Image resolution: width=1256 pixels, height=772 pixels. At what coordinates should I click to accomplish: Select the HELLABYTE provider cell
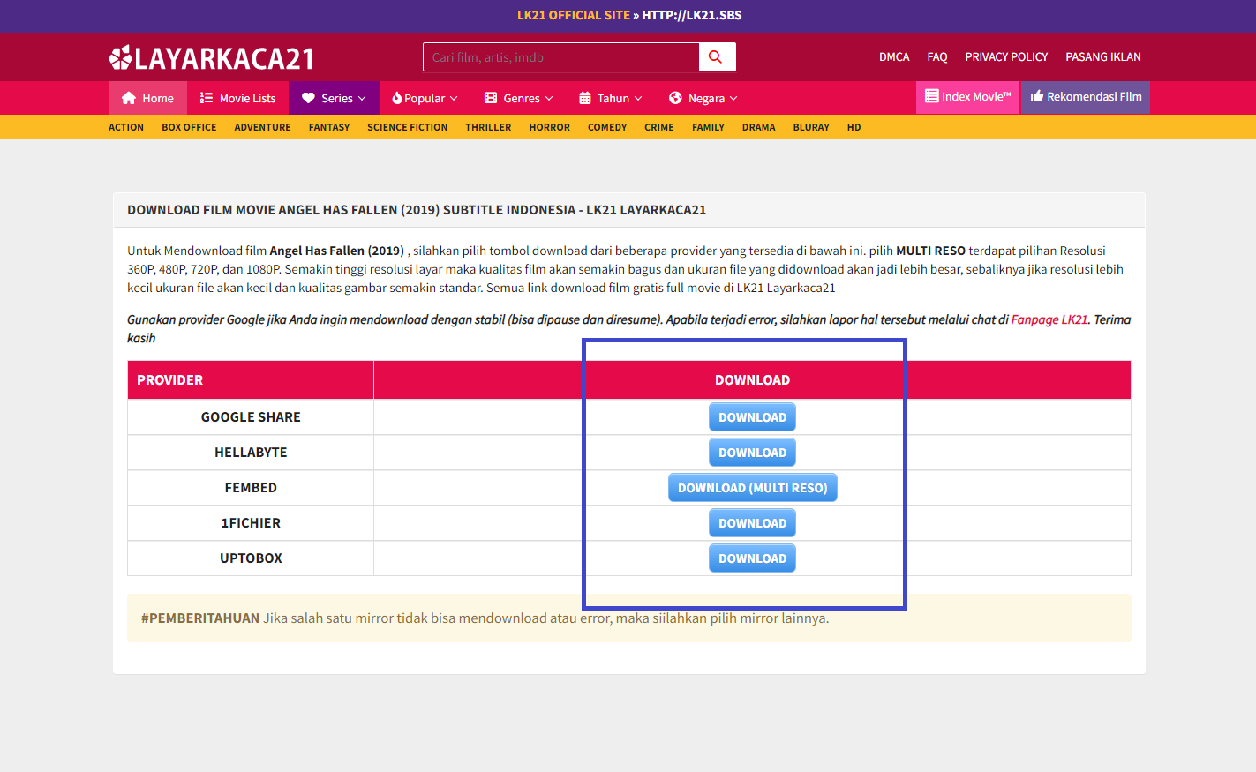251,453
